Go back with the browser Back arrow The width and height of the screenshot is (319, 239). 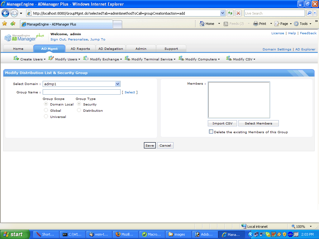pos(6,13)
